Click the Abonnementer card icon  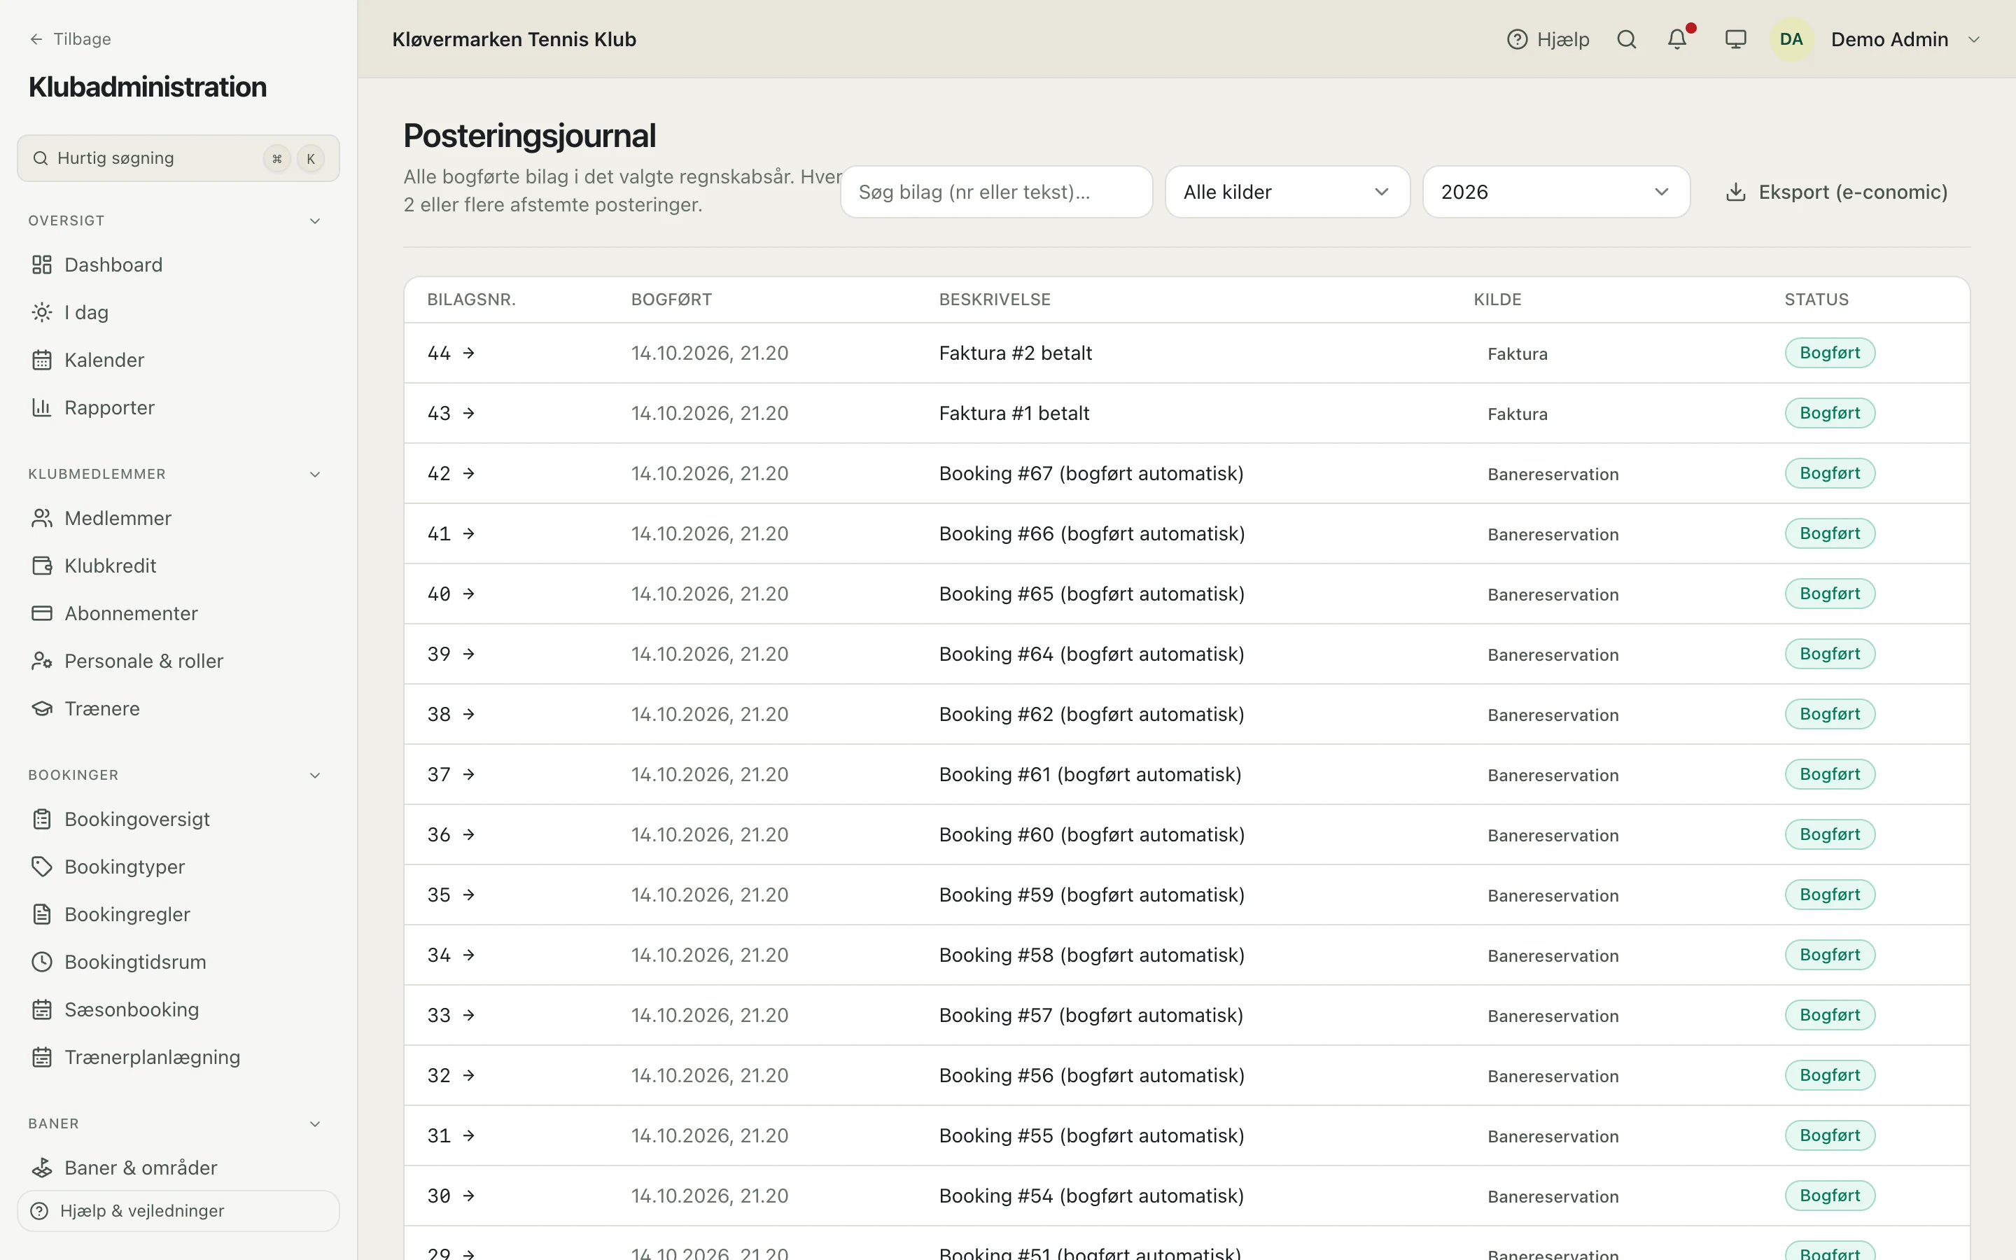pyautogui.click(x=42, y=613)
